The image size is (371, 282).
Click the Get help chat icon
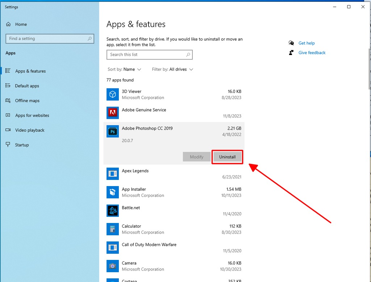point(291,43)
